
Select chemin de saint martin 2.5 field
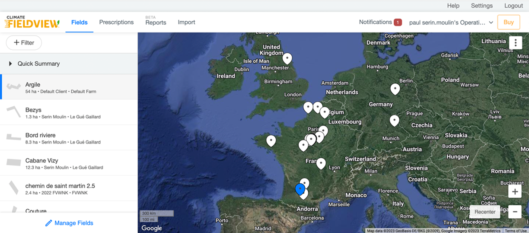pyautogui.click(x=69, y=188)
